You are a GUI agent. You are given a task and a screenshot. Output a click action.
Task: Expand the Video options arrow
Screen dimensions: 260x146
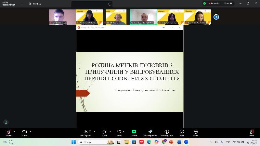pyautogui.click(x=31, y=132)
